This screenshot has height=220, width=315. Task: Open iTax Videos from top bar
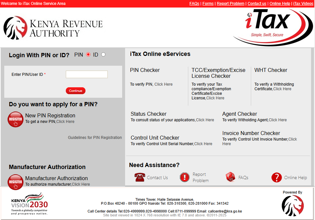click(x=303, y=3)
